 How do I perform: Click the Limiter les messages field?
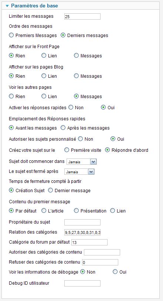click(82, 17)
